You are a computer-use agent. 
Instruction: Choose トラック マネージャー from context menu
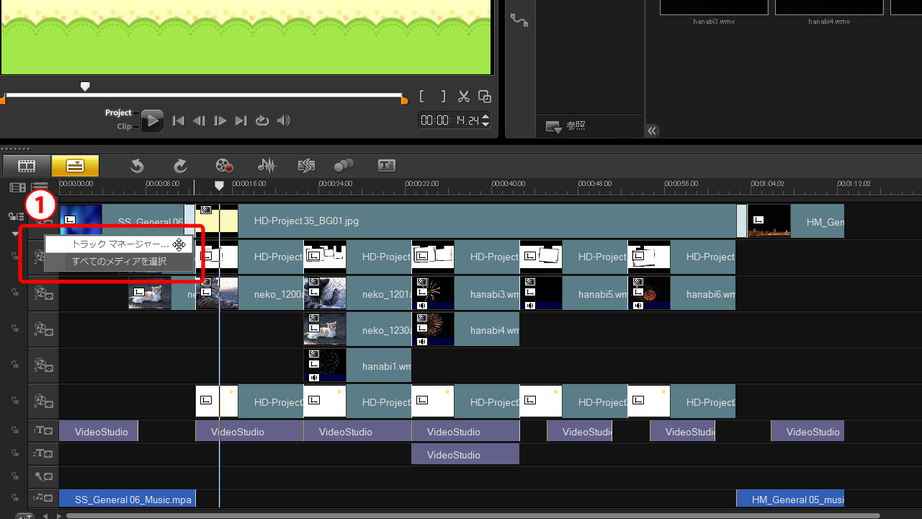click(x=119, y=244)
